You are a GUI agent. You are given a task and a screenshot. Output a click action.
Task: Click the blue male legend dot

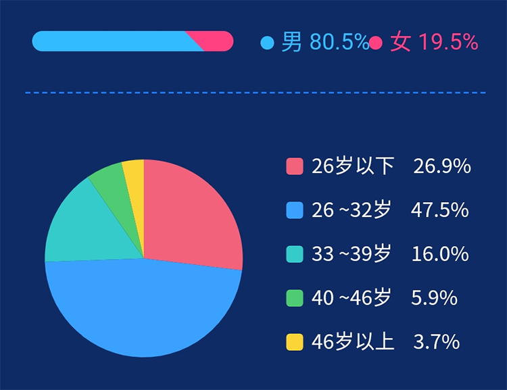coord(267,43)
